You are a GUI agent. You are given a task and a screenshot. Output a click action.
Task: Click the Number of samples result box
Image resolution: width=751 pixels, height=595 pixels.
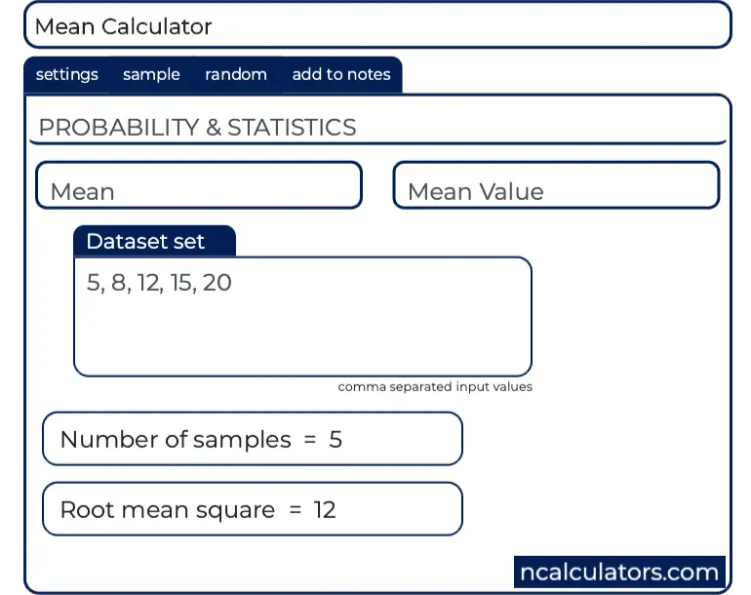point(252,439)
